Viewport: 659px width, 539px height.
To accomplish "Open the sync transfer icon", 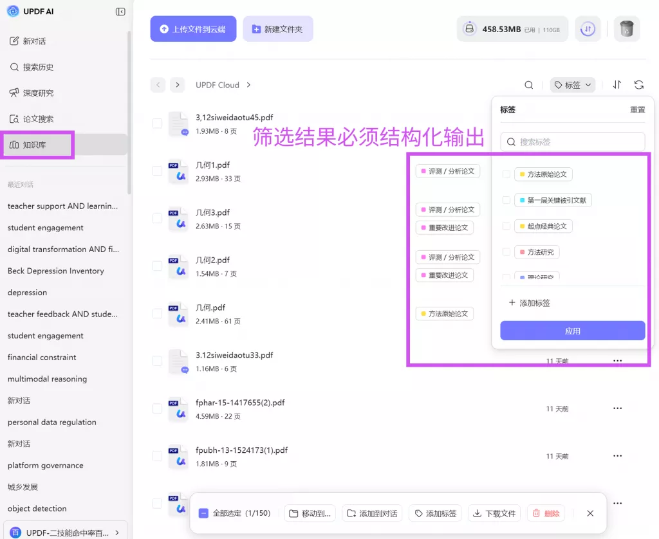I will (x=587, y=29).
